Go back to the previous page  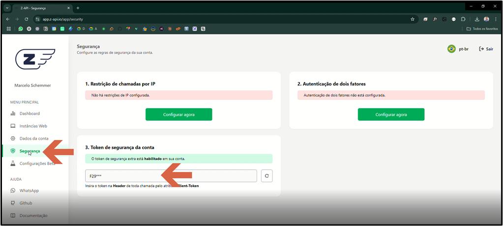click(8, 19)
